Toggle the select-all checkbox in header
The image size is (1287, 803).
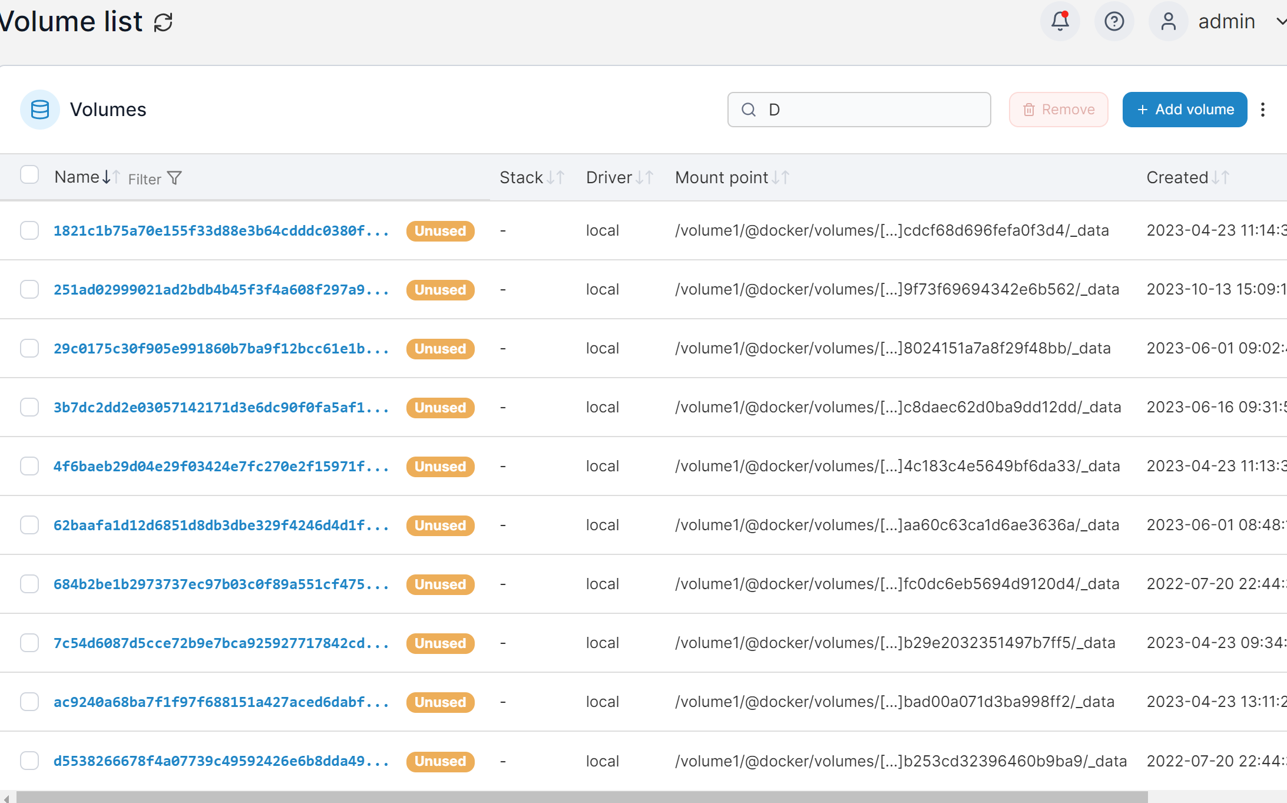[29, 175]
